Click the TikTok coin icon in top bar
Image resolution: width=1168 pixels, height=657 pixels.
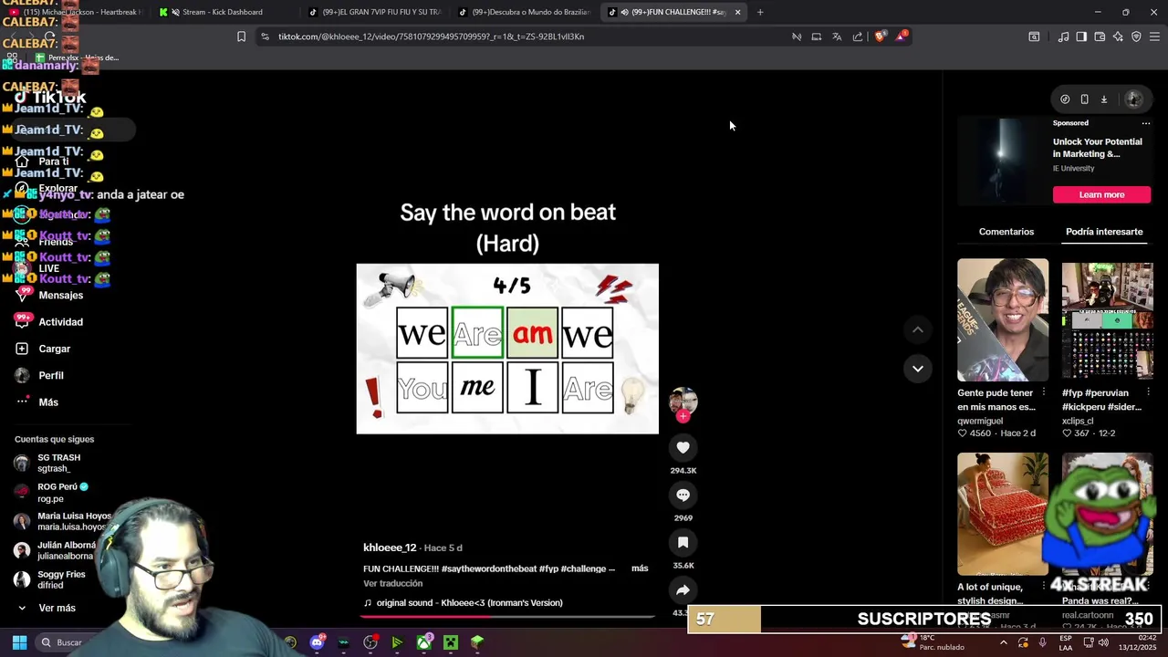click(x=1065, y=99)
